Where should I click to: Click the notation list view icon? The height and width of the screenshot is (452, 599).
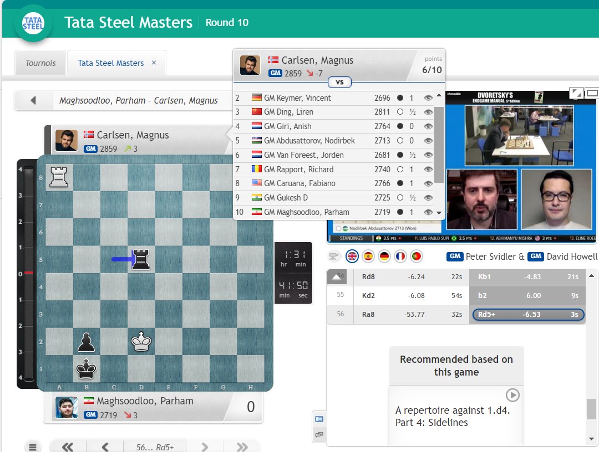[319, 419]
